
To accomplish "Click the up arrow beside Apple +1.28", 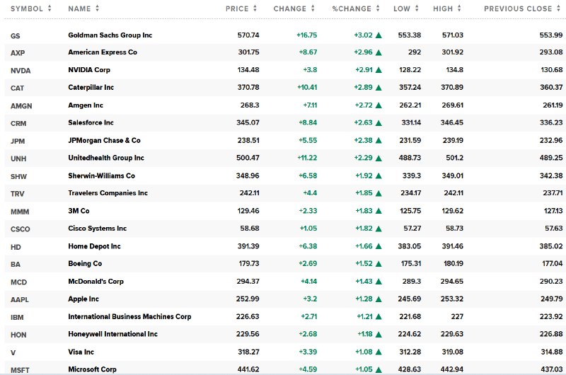I will tap(379, 299).
